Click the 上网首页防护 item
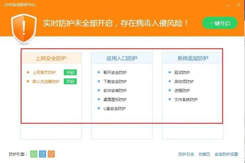 pyautogui.click(x=44, y=72)
